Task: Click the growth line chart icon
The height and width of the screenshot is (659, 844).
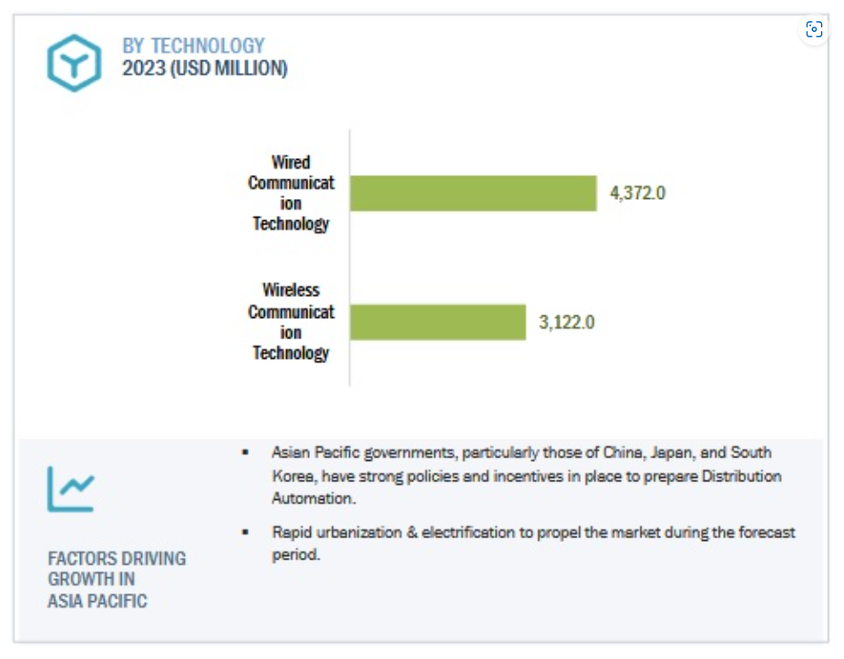Action: click(x=71, y=489)
